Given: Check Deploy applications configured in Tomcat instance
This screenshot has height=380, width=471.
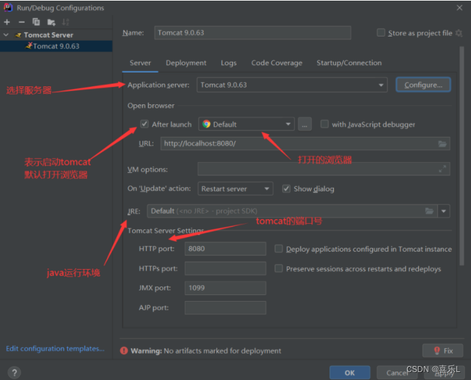Looking at the screenshot, I should click(279, 248).
